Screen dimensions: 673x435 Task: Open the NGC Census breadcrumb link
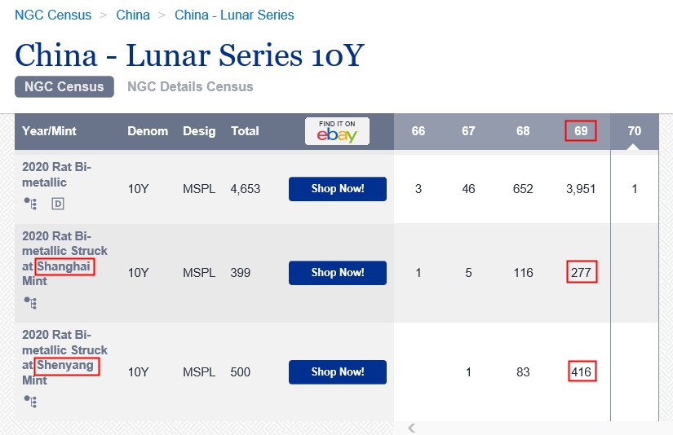pos(53,15)
